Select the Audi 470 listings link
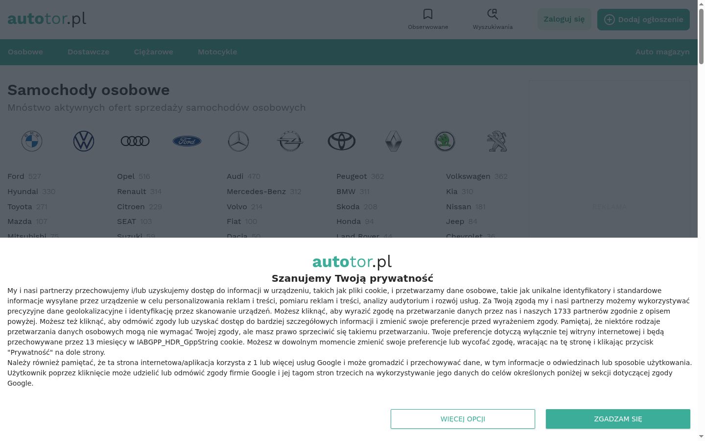The width and height of the screenshot is (705, 441). 243,176
